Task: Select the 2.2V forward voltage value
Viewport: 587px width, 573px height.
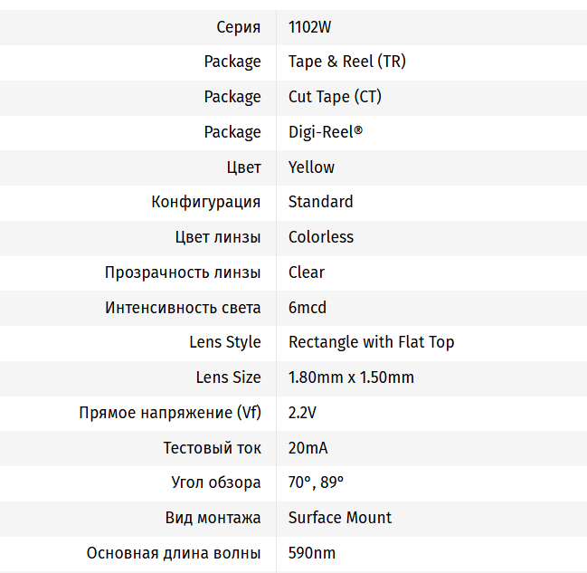Action: [302, 413]
